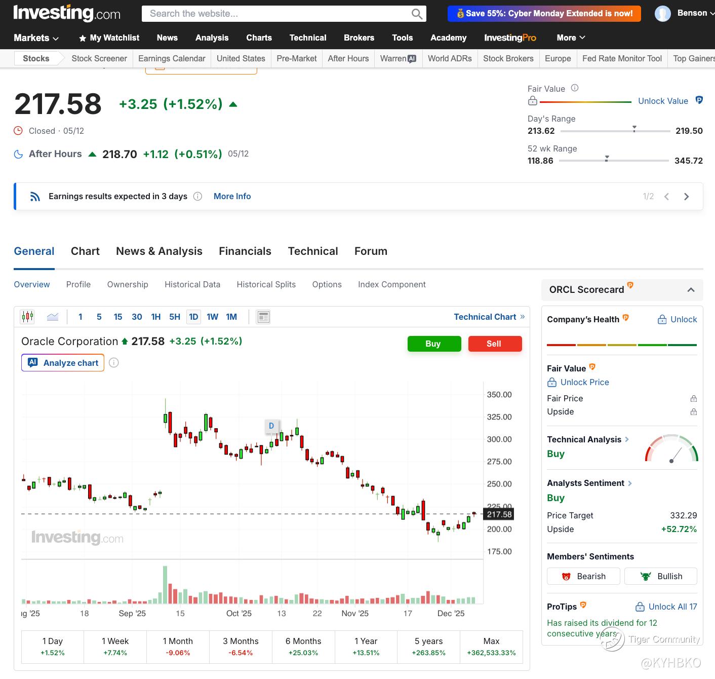Select the 15 minute chart interval

pyautogui.click(x=118, y=317)
